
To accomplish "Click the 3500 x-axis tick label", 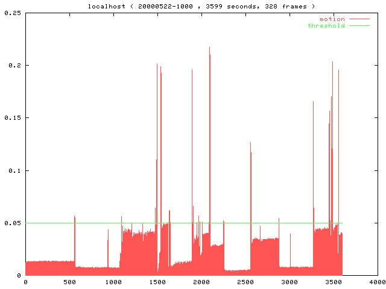I will coord(334,282).
